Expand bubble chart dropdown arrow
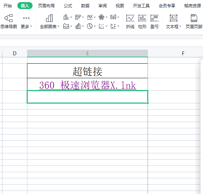203x194 pixels. point(118,26)
